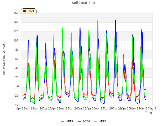Click the green SHF3 legend color marker

[96, 121]
